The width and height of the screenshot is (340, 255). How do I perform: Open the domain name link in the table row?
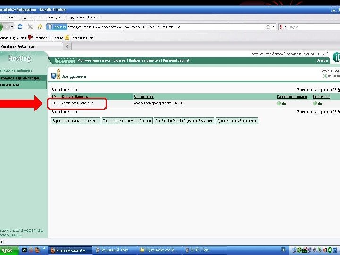click(77, 103)
